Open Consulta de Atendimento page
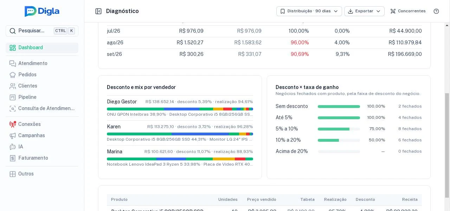The width and height of the screenshot is (450, 211). point(42,109)
